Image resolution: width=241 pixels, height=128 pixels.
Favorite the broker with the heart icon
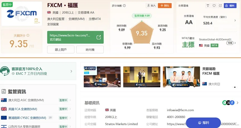point(214,6)
